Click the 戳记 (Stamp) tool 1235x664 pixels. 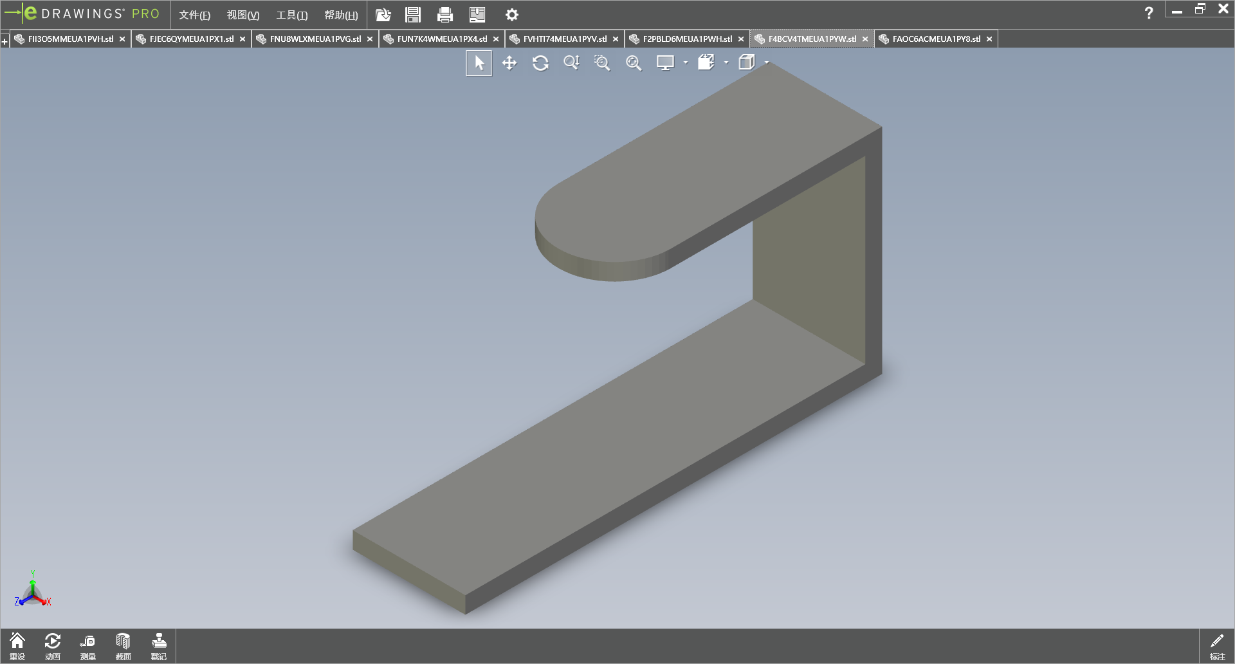coord(159,646)
